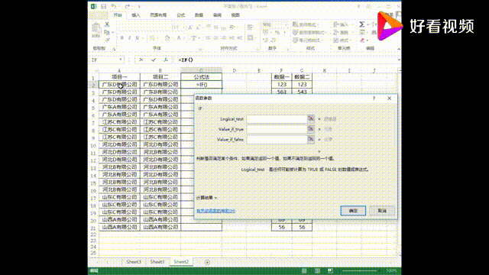Click the New Sheet plus icon

pyautogui.click(x=207, y=262)
